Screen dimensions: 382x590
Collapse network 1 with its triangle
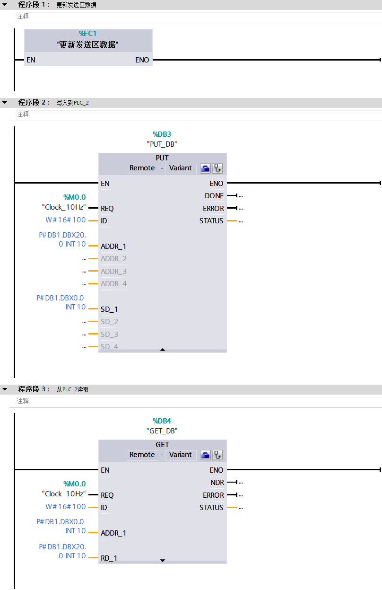point(5,5)
